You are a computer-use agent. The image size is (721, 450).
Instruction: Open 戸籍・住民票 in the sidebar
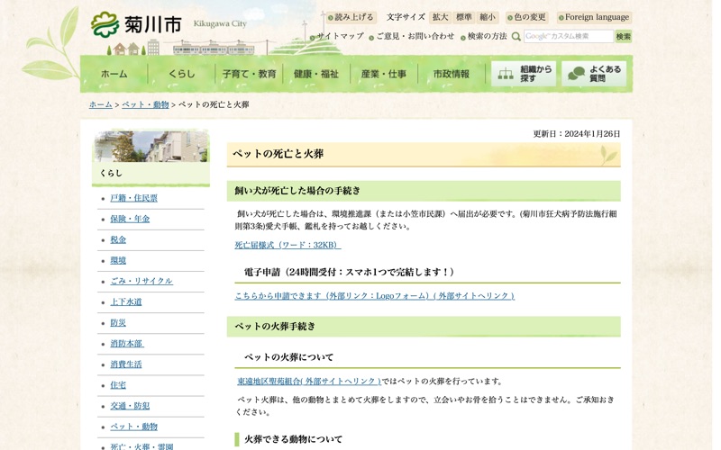pos(133,198)
